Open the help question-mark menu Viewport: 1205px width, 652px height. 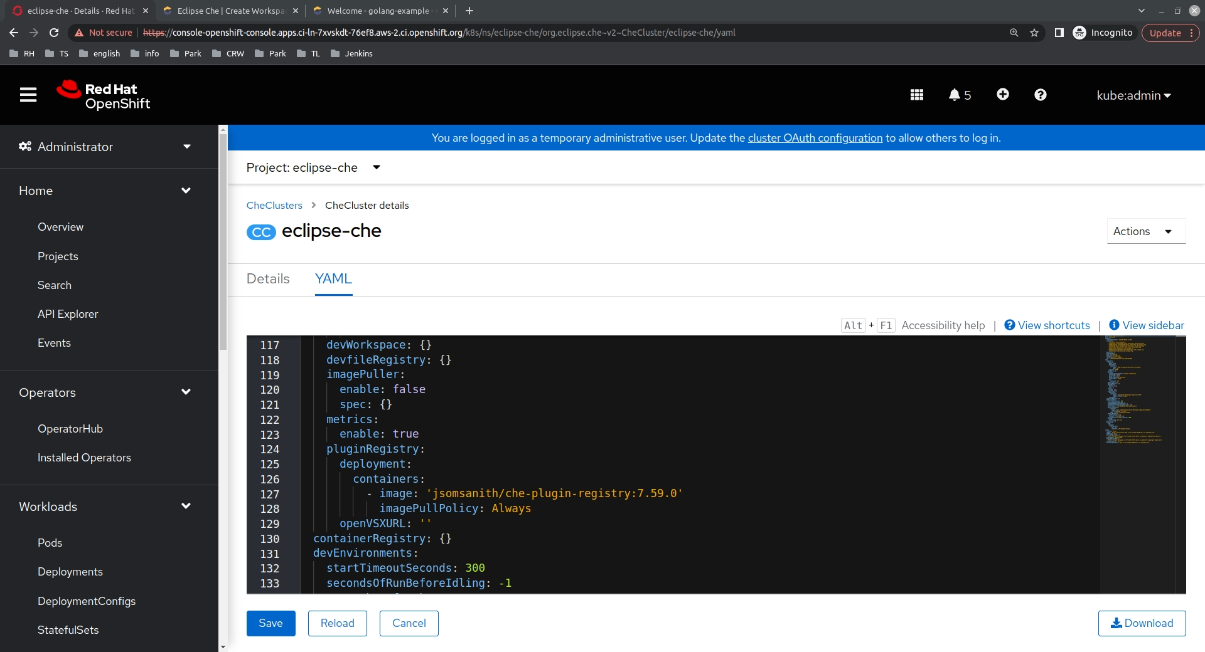pyautogui.click(x=1040, y=95)
